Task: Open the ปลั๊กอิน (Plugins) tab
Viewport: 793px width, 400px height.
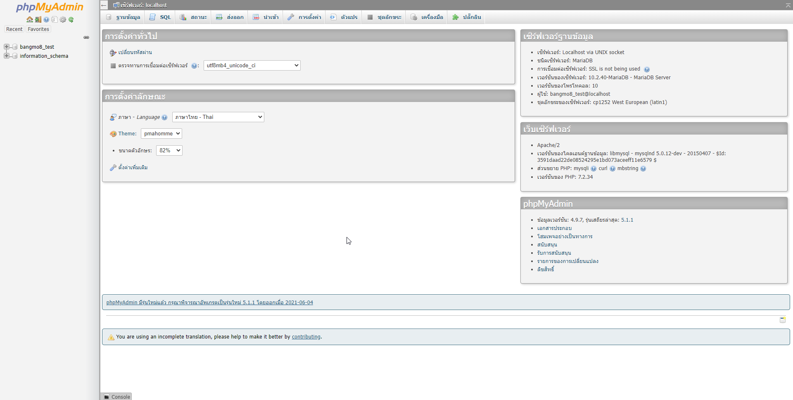Action: pos(466,17)
